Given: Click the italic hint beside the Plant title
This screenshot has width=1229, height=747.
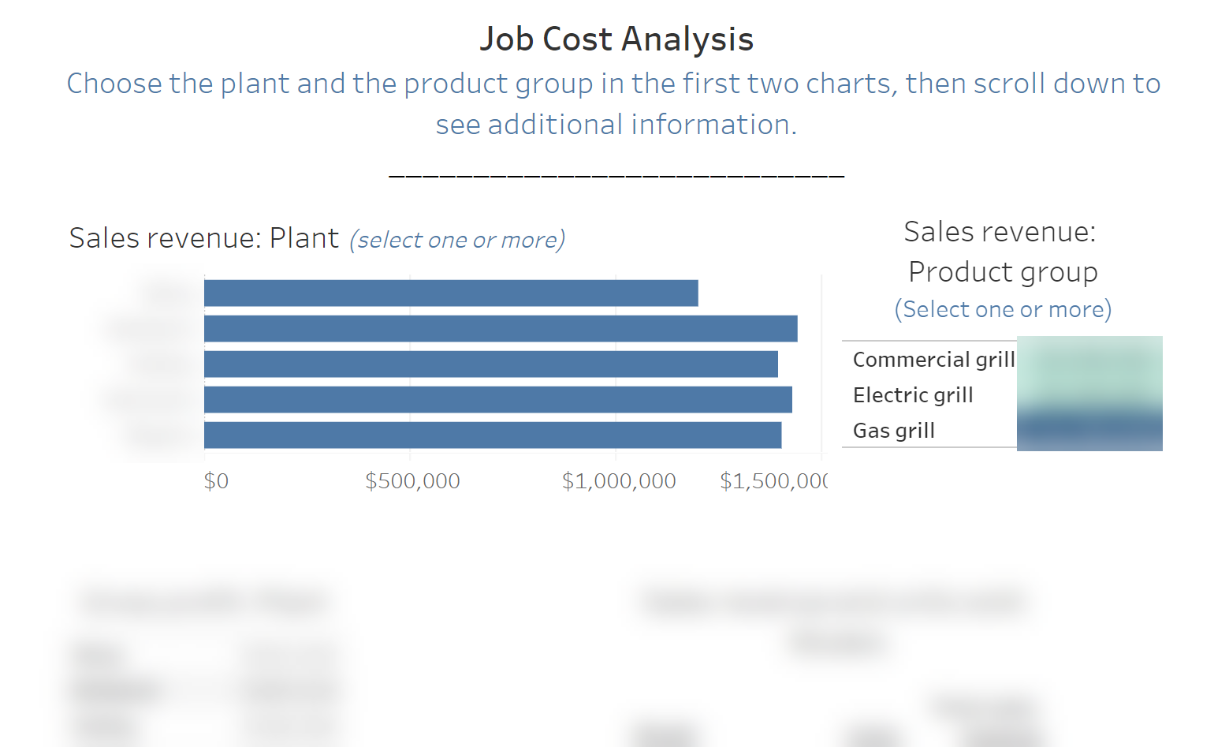Looking at the screenshot, I should 457,240.
